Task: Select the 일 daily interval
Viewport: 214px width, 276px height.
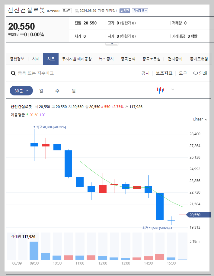Action: click(x=41, y=91)
